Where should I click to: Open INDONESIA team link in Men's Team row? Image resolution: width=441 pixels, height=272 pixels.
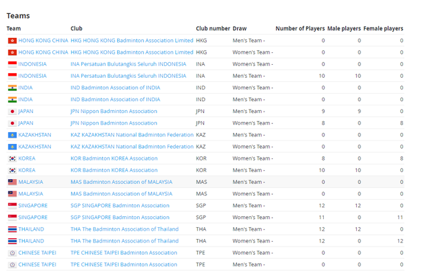pos(32,76)
